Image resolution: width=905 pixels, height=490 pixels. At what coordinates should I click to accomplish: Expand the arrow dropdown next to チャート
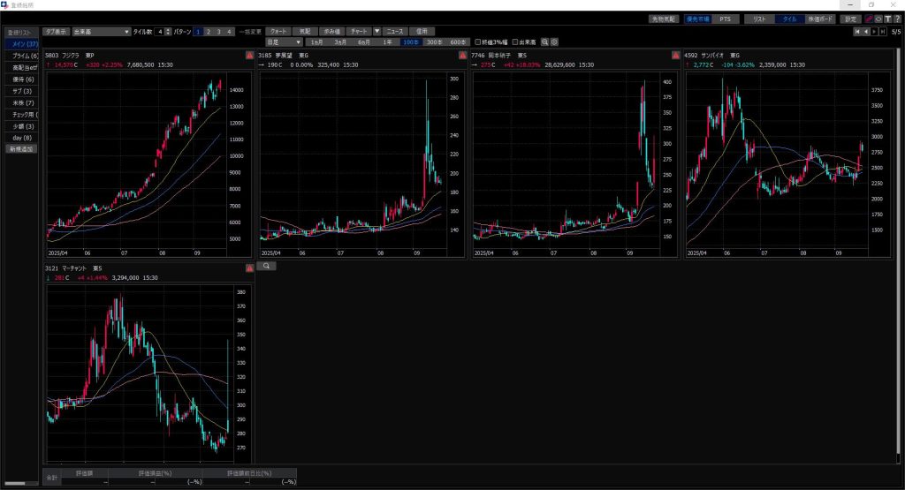376,31
